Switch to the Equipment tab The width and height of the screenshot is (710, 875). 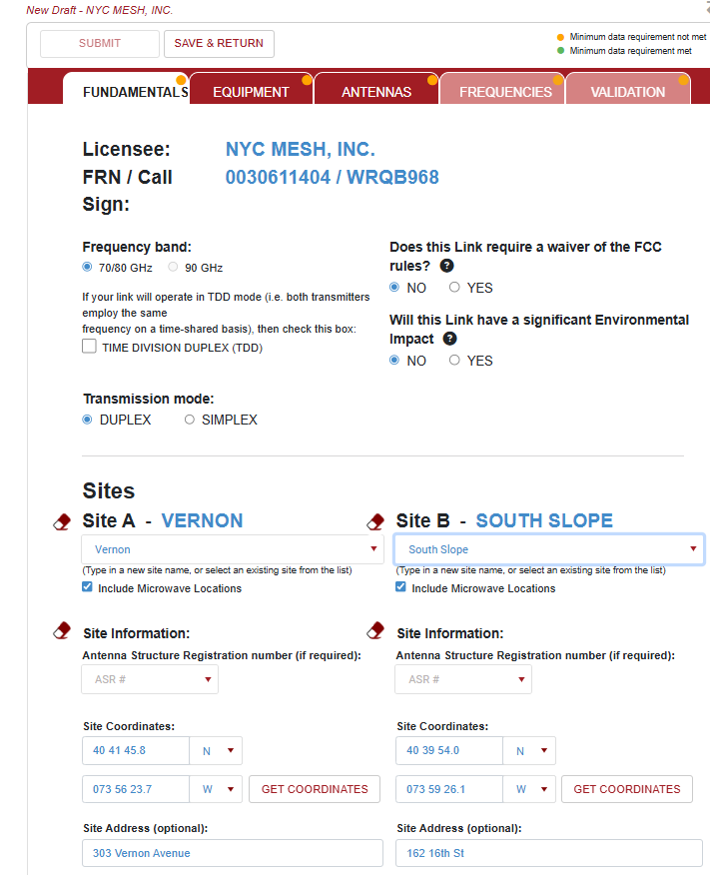(251, 92)
